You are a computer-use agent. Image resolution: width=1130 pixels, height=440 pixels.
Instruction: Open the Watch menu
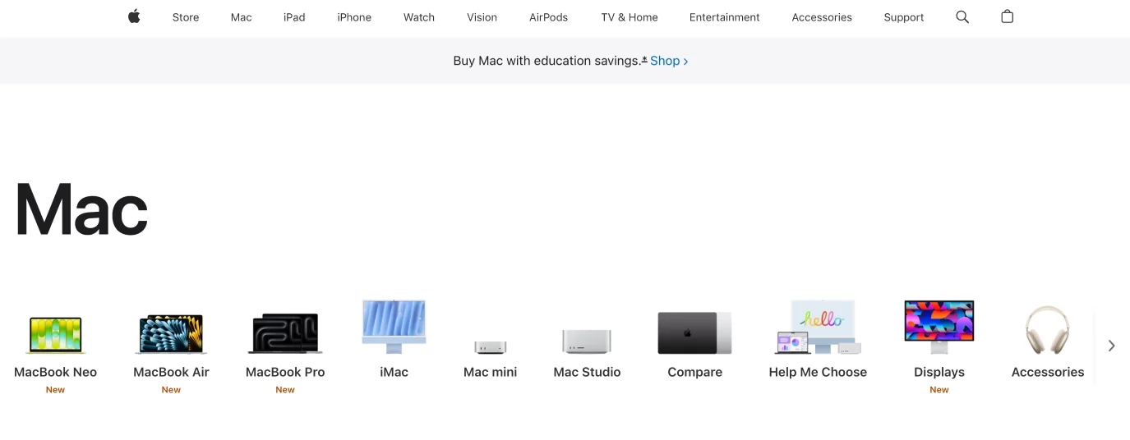coord(419,17)
